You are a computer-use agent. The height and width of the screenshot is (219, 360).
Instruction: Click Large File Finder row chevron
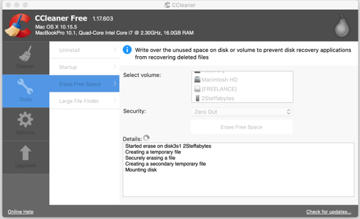(115, 101)
